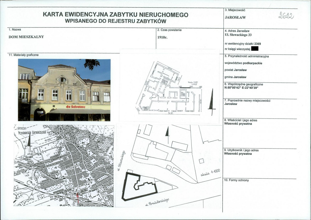Click the label '7. Poprzednie nazwy miejscowości'
The height and width of the screenshot is (220, 311).
[x=247, y=100]
